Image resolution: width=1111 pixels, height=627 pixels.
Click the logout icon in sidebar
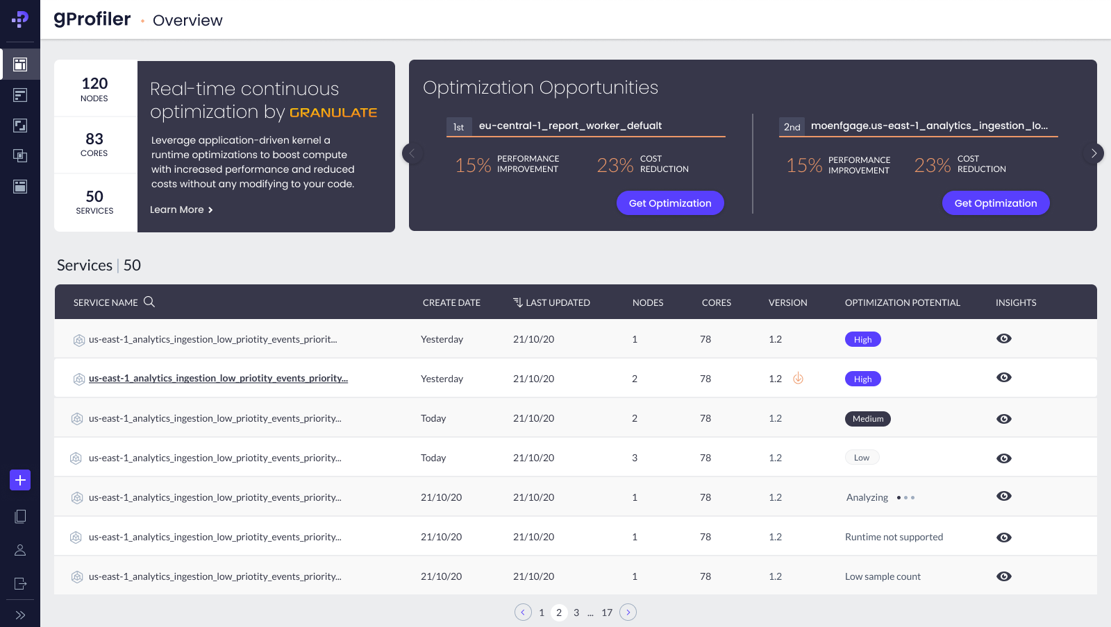tap(20, 583)
